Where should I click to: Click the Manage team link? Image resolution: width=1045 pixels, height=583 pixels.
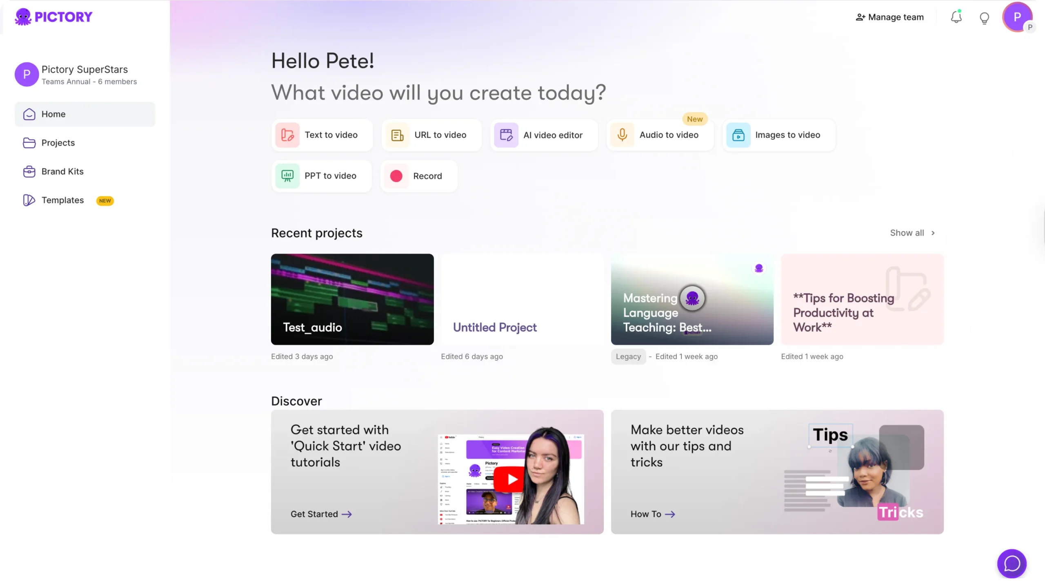(890, 17)
